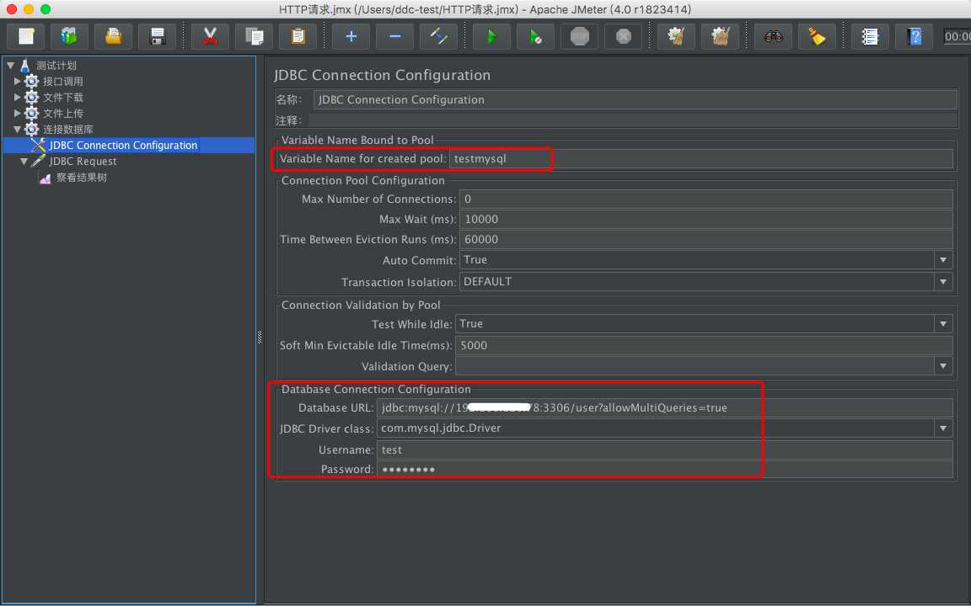Click the Cut scissors icon
The image size is (971, 606).
[210, 36]
